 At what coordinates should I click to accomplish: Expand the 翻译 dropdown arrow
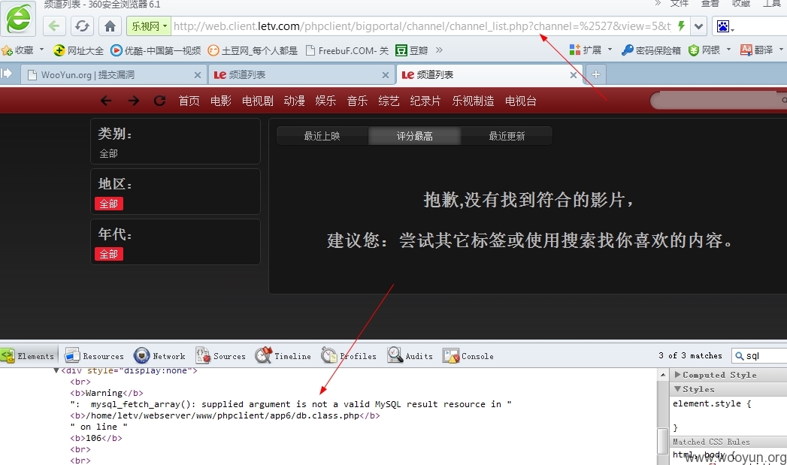click(781, 50)
